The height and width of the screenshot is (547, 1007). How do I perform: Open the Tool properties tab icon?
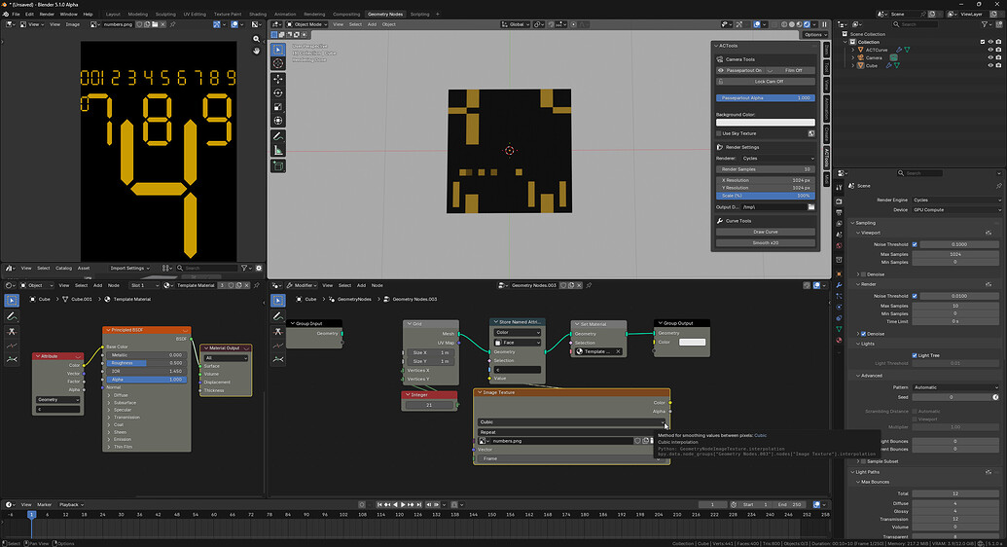[x=839, y=188]
